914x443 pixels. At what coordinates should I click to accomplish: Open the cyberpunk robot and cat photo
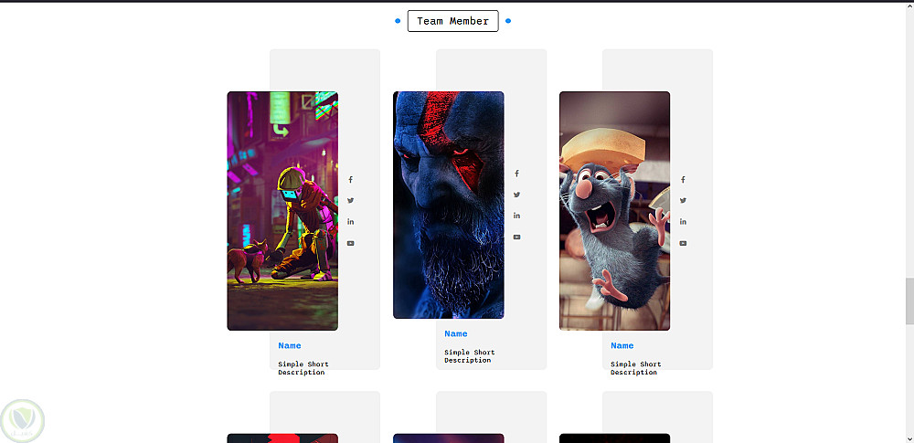(x=282, y=211)
